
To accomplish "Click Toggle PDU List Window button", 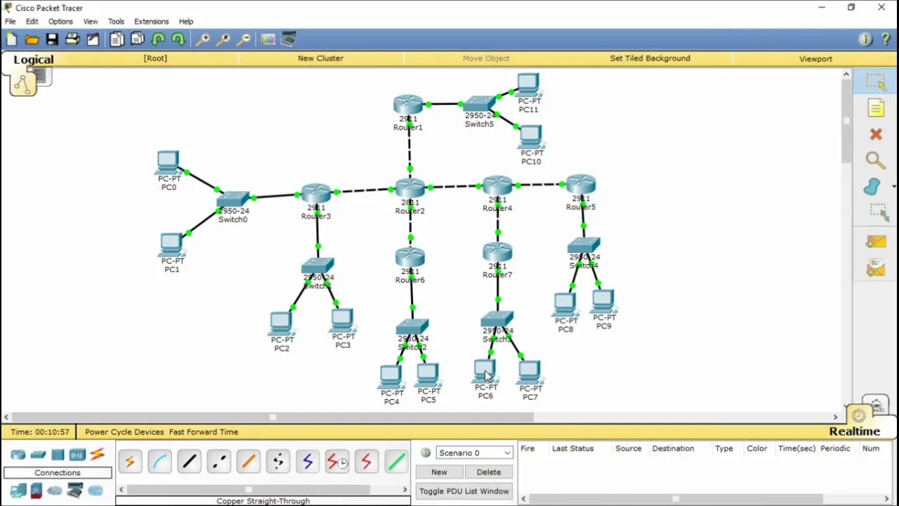I will [x=464, y=491].
